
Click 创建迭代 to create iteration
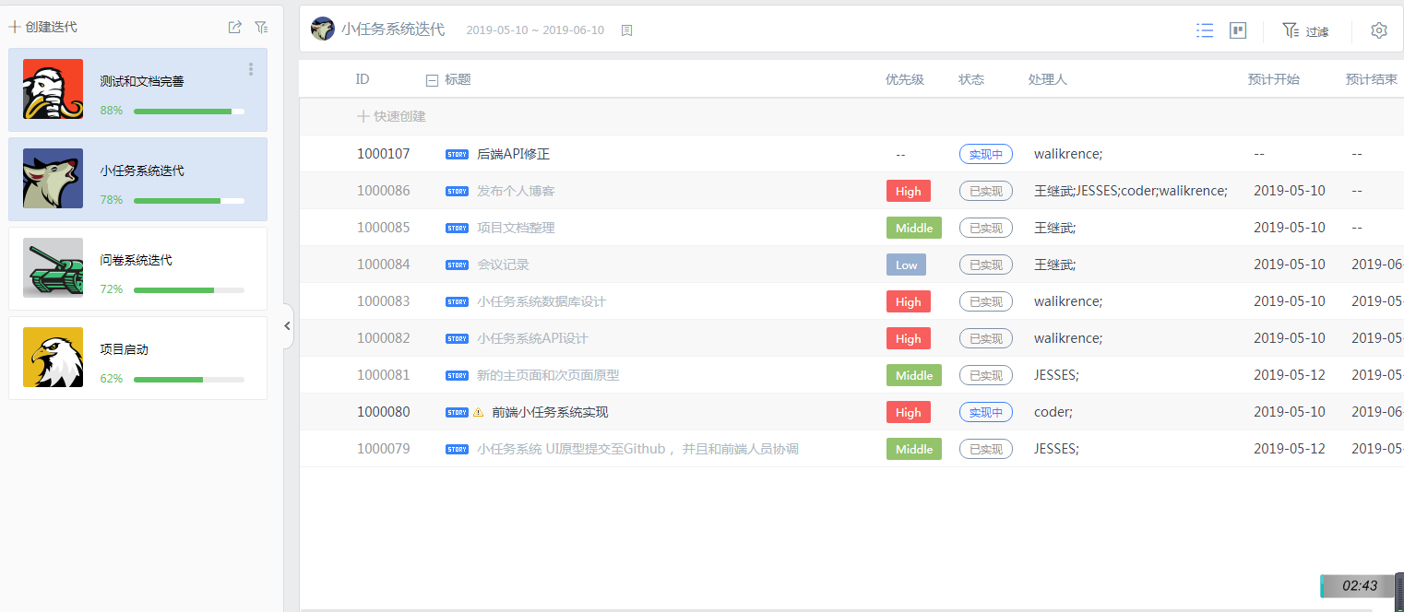tap(43, 27)
